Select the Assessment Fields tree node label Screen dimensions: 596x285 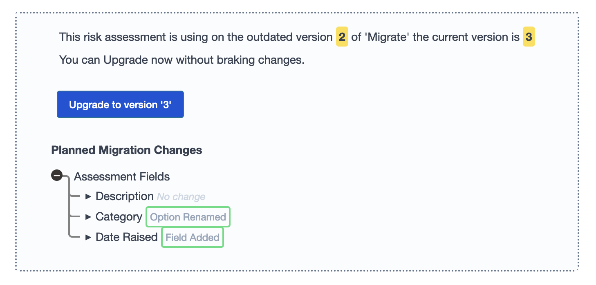(x=122, y=176)
